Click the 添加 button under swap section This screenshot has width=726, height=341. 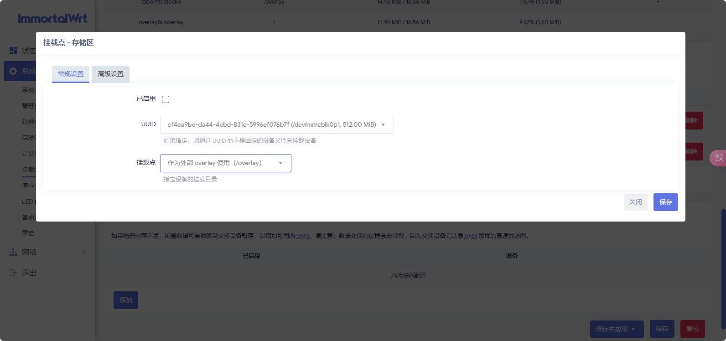pyautogui.click(x=126, y=300)
